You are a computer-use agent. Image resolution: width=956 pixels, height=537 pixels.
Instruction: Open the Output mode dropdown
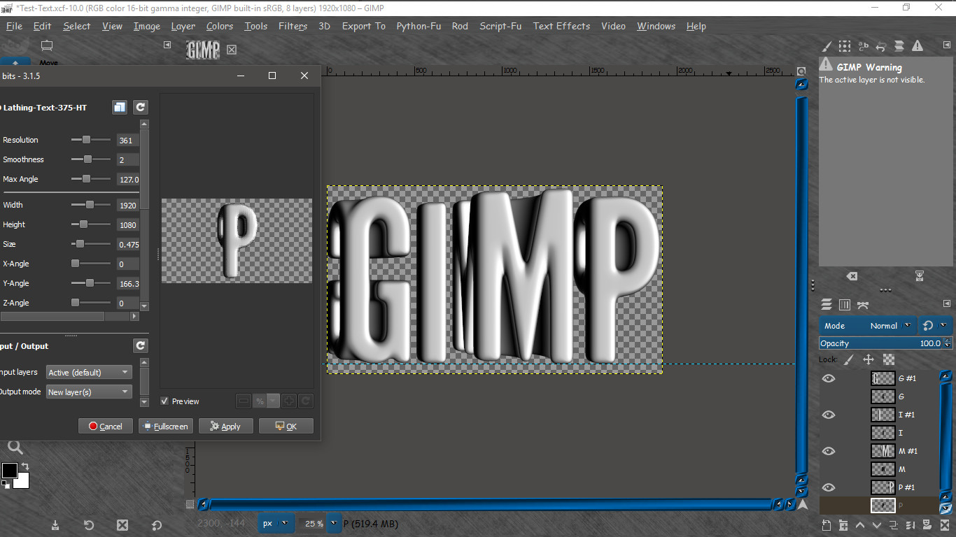(x=89, y=392)
